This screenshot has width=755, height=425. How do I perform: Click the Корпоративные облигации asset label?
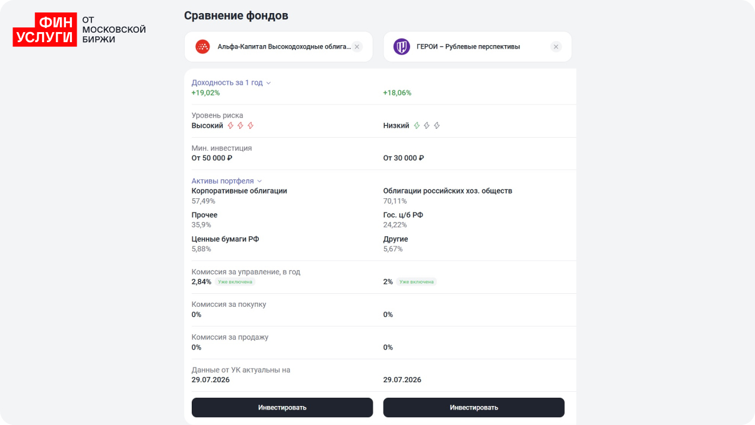tap(239, 191)
